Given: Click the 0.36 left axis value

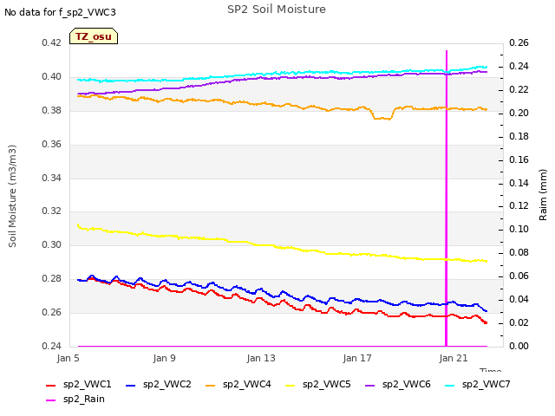Looking at the screenshot, I should 52,144.
